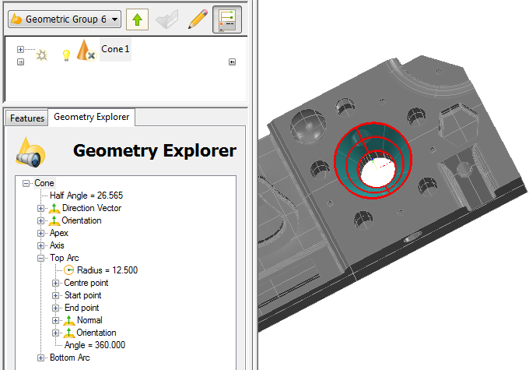Select the Top Arc label
This screenshot has width=529, height=370.
coord(65,258)
